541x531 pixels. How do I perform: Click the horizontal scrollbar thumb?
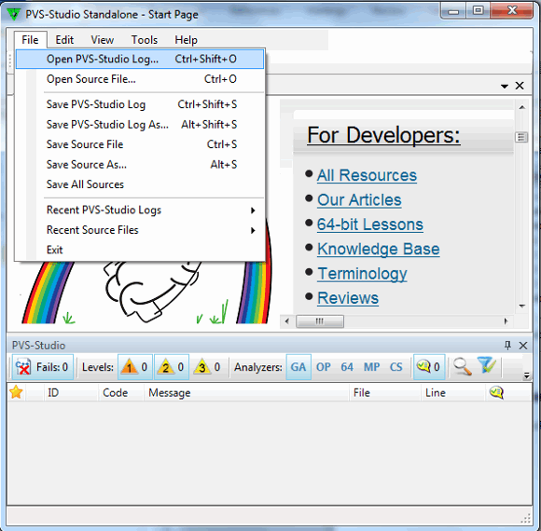pos(320,321)
